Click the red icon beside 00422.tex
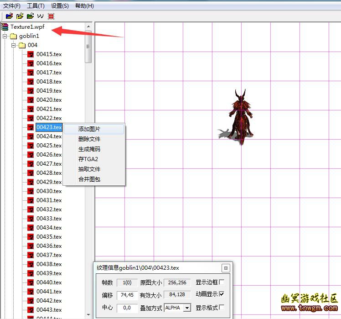 click(31, 118)
